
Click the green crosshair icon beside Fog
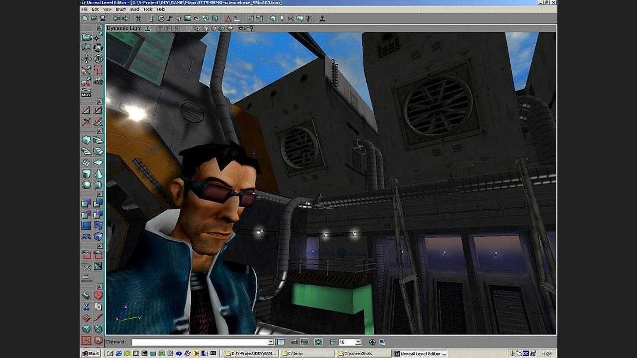[x=318, y=342]
